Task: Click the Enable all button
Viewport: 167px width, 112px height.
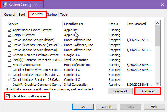Action: coord(120,91)
